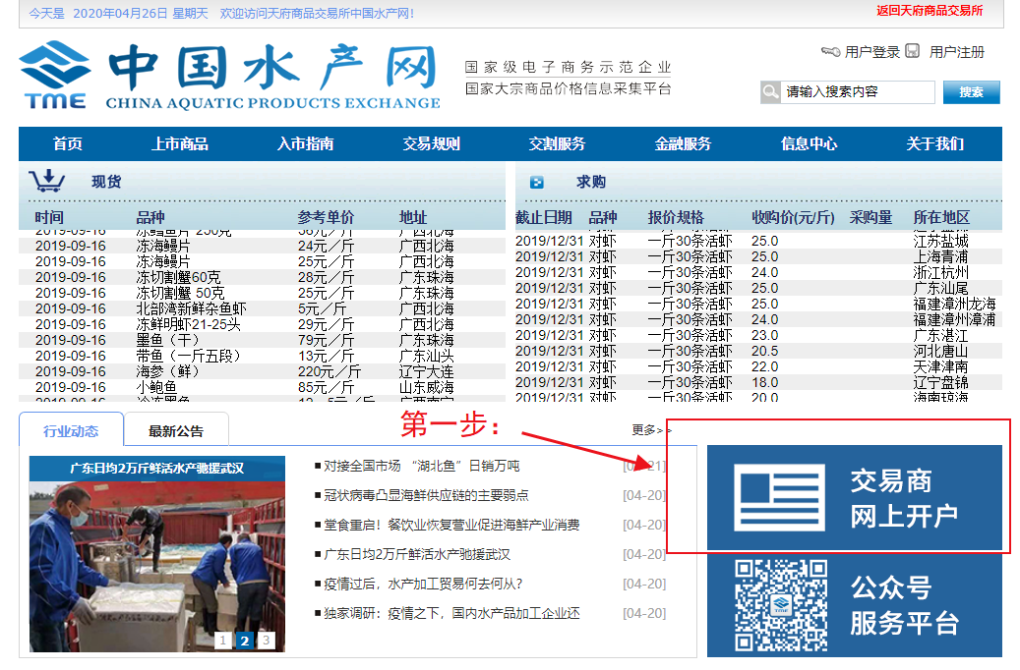Viewport: 1020px width, 670px height.
Task: Go to slide 1 of news carousel
Action: [x=223, y=641]
